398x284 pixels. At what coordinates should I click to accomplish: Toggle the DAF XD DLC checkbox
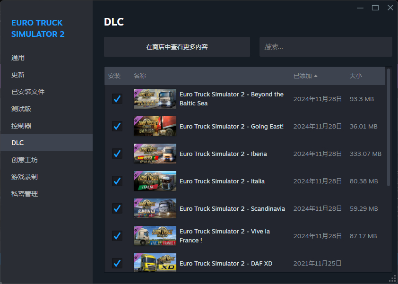(x=117, y=263)
